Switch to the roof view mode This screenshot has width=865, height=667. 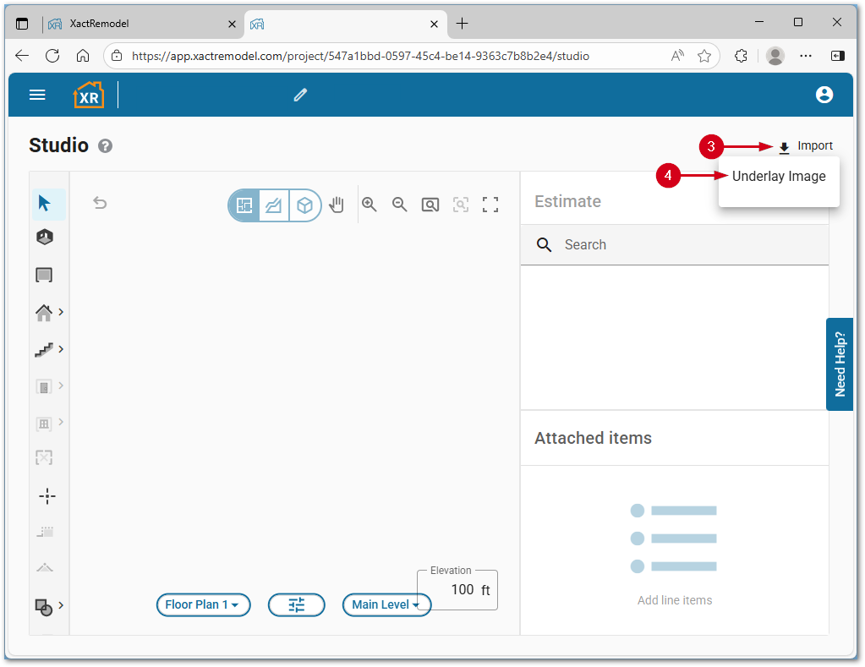pyautogui.click(x=274, y=205)
